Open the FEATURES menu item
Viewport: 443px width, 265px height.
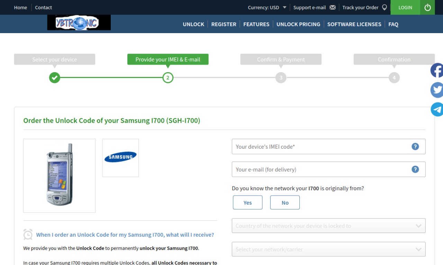[256, 24]
